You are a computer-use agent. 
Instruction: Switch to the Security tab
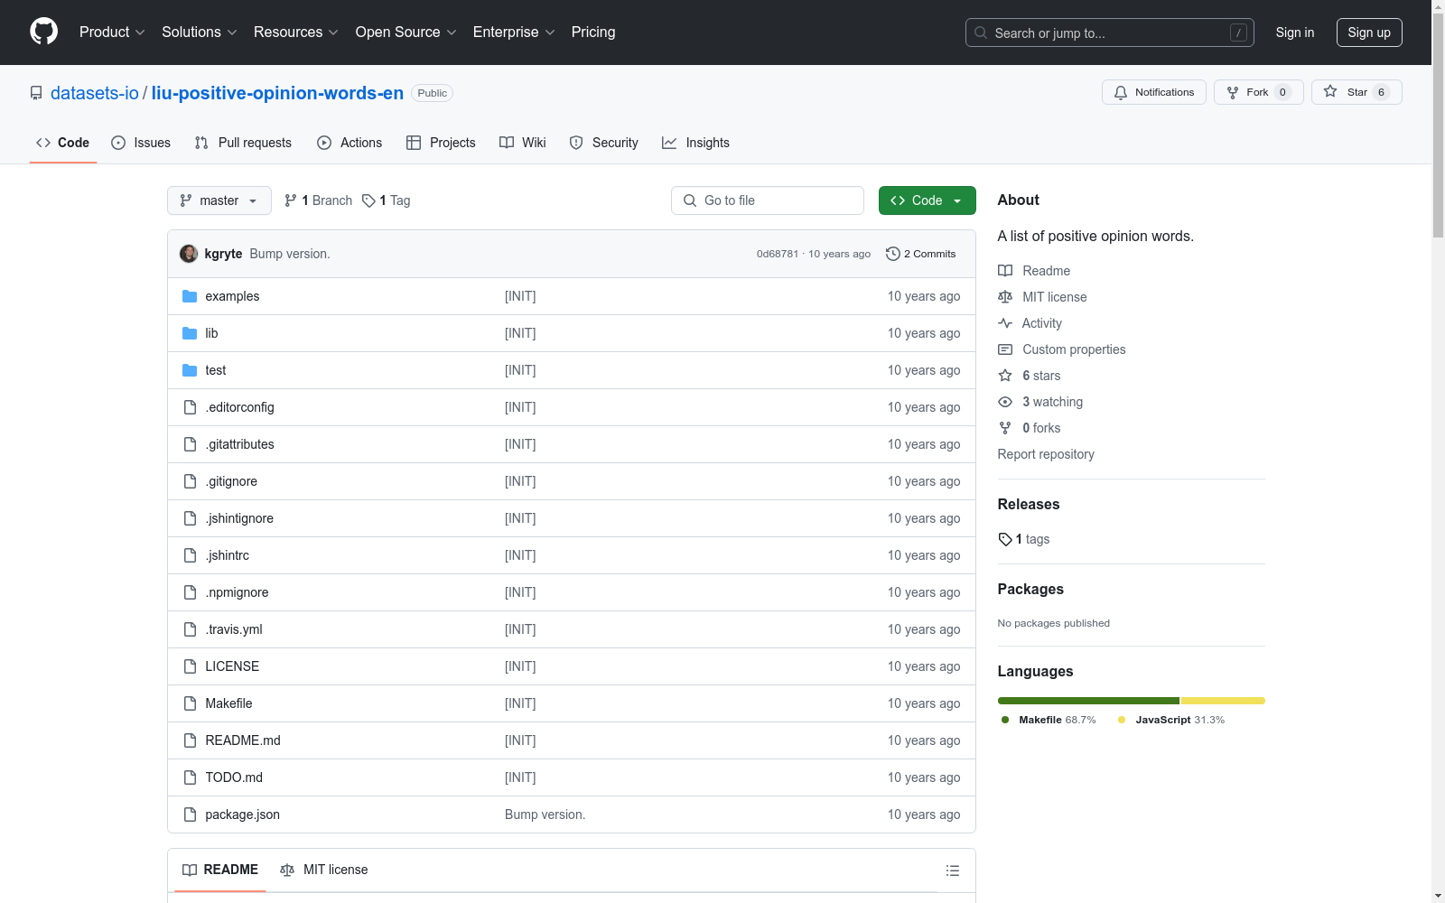point(604,143)
